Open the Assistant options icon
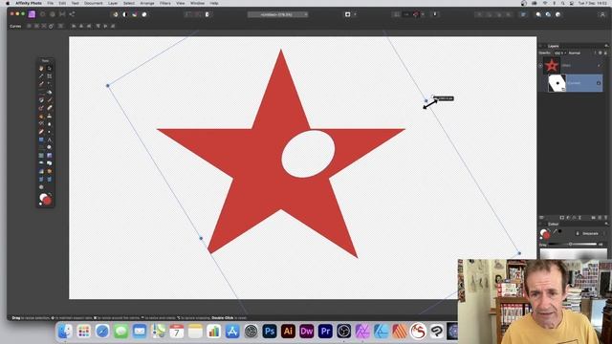The width and height of the screenshot is (612, 344). point(435,14)
